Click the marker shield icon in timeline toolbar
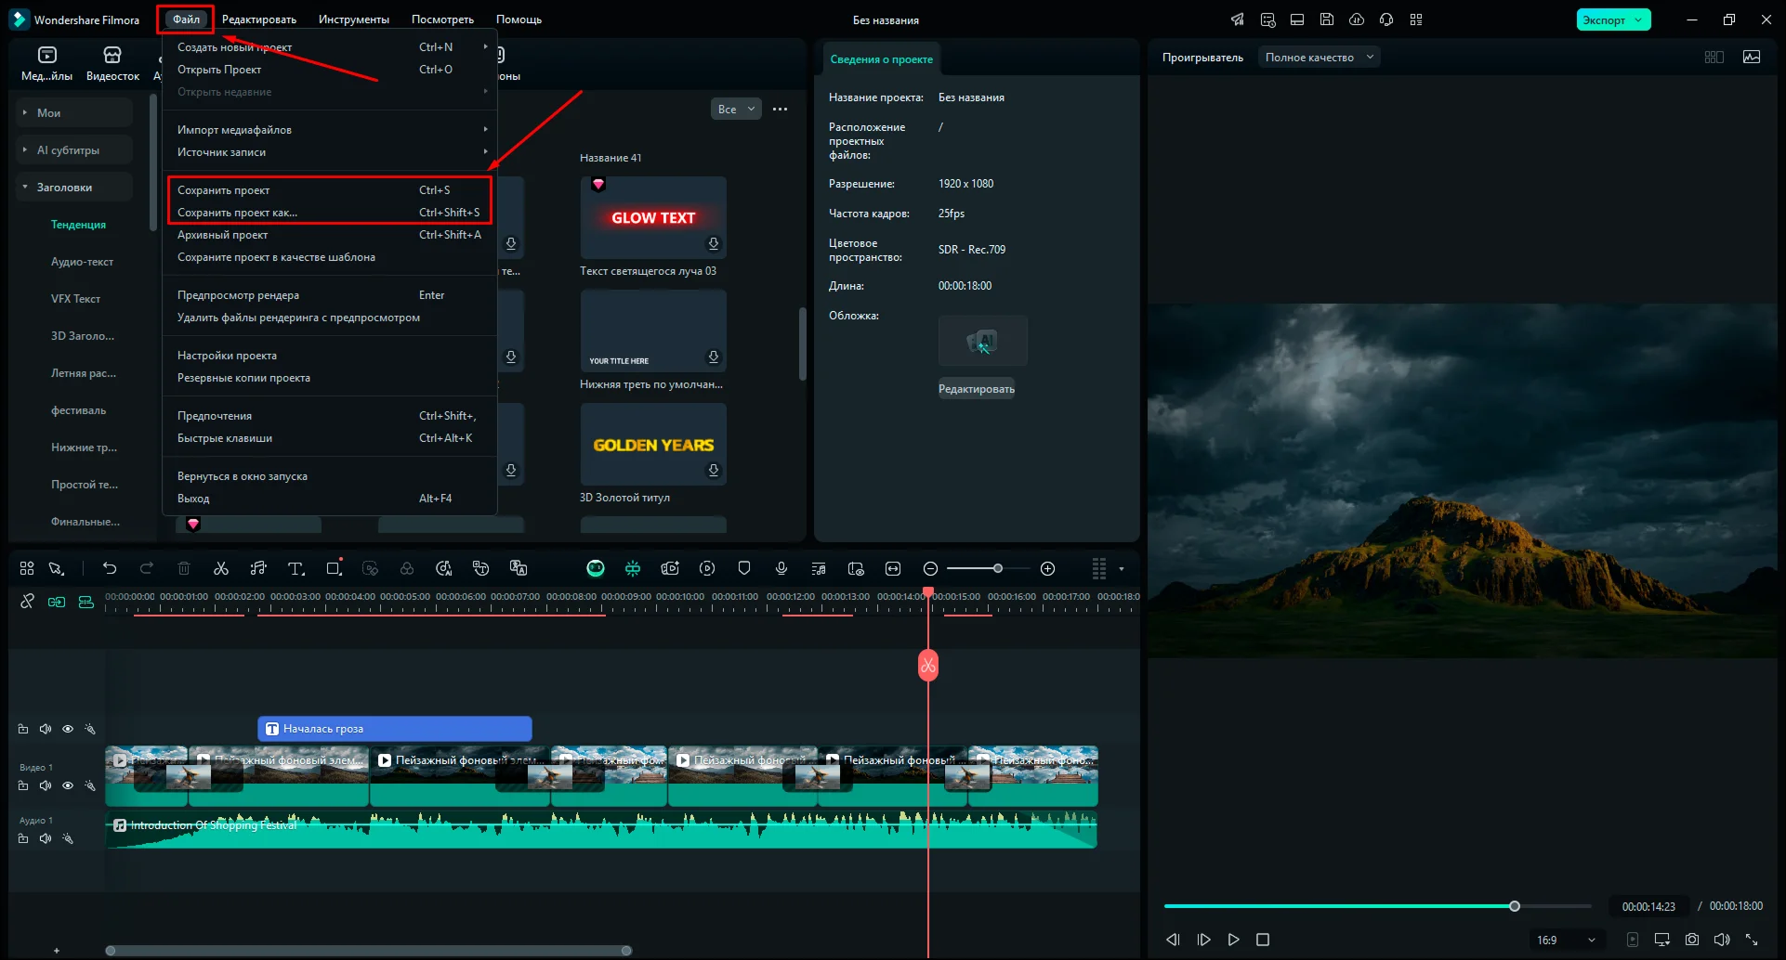Screen dimensions: 1786x960 (x=744, y=568)
